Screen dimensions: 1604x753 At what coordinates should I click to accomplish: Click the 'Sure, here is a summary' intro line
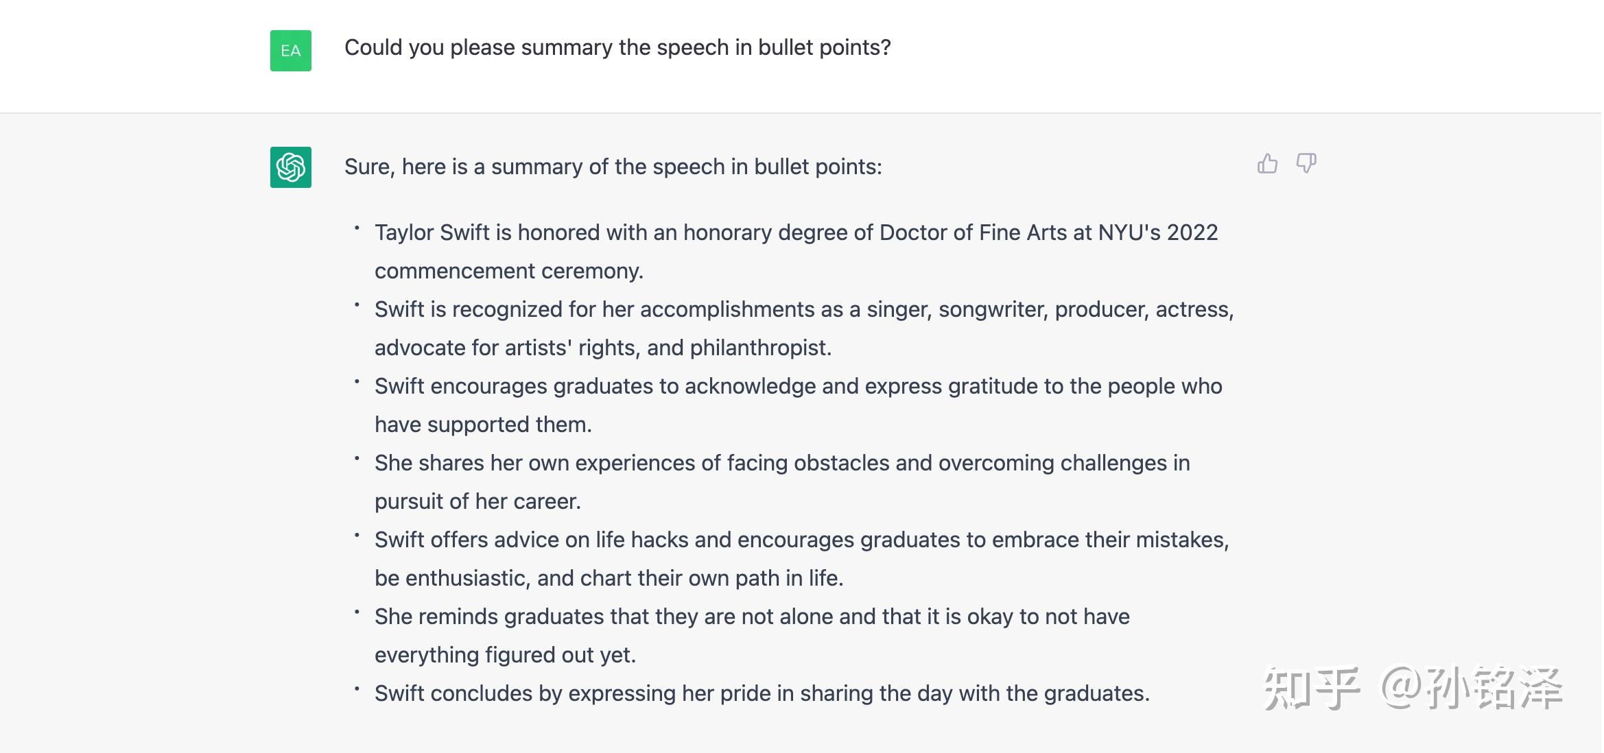[x=613, y=167]
